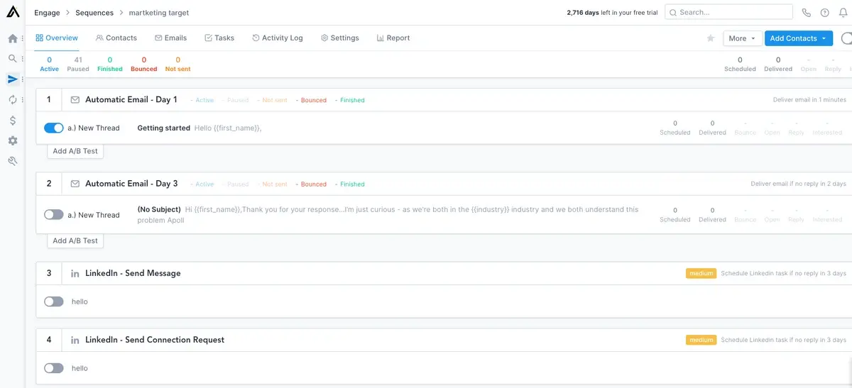This screenshot has width=852, height=388.
Task: Enable the Day 3 New Thread toggle
Action: [54, 215]
